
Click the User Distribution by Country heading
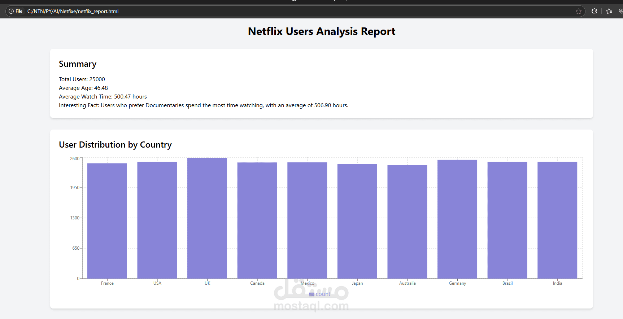(115, 145)
